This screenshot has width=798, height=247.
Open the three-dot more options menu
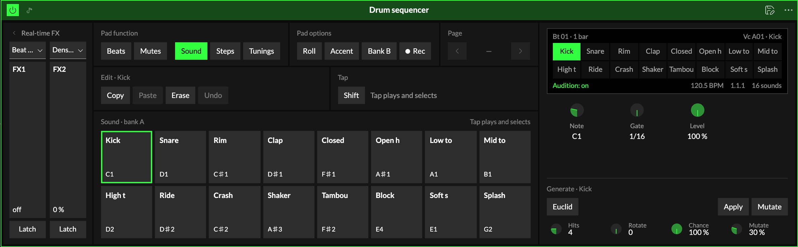pos(789,10)
